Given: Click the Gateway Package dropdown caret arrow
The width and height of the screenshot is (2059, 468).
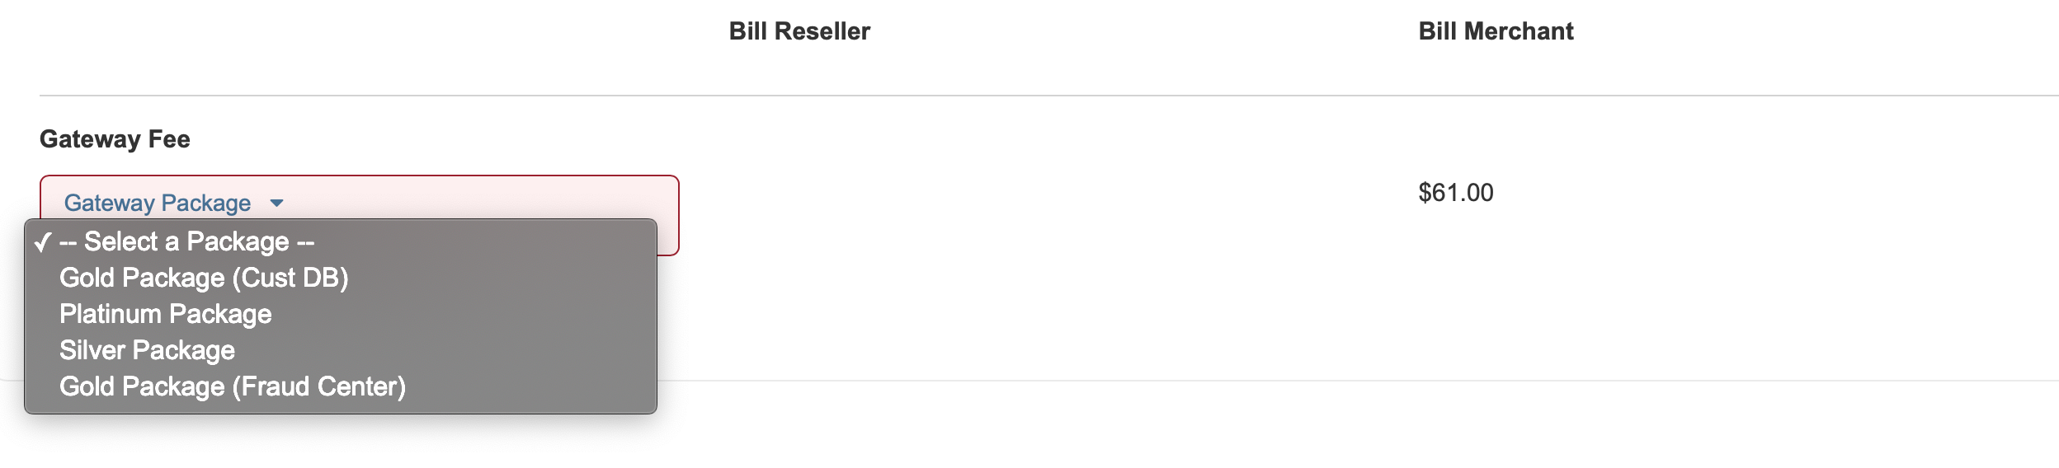Looking at the screenshot, I should click(x=277, y=203).
